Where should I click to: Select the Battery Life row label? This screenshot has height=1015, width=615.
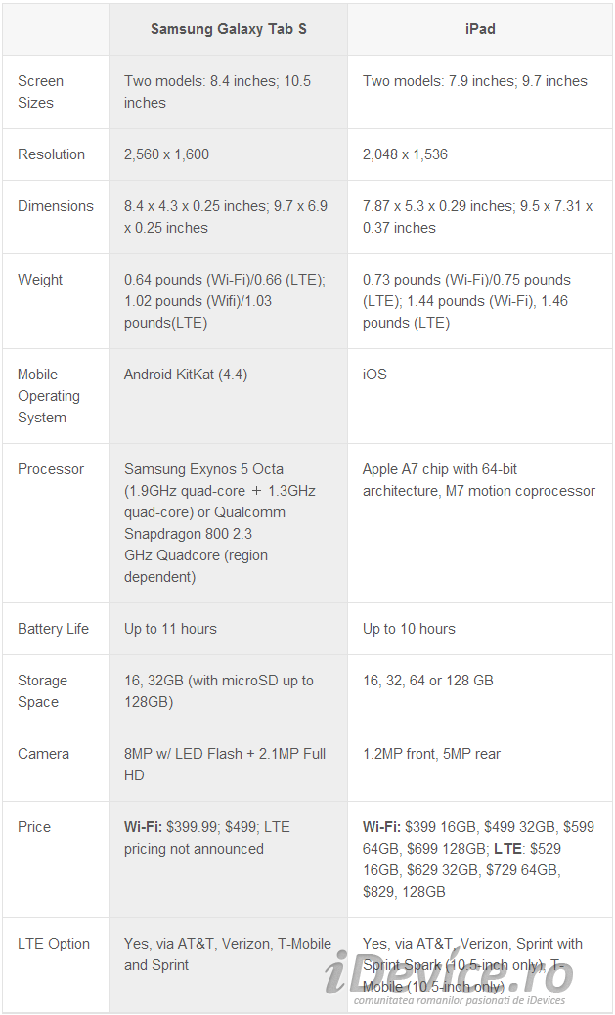point(53,629)
